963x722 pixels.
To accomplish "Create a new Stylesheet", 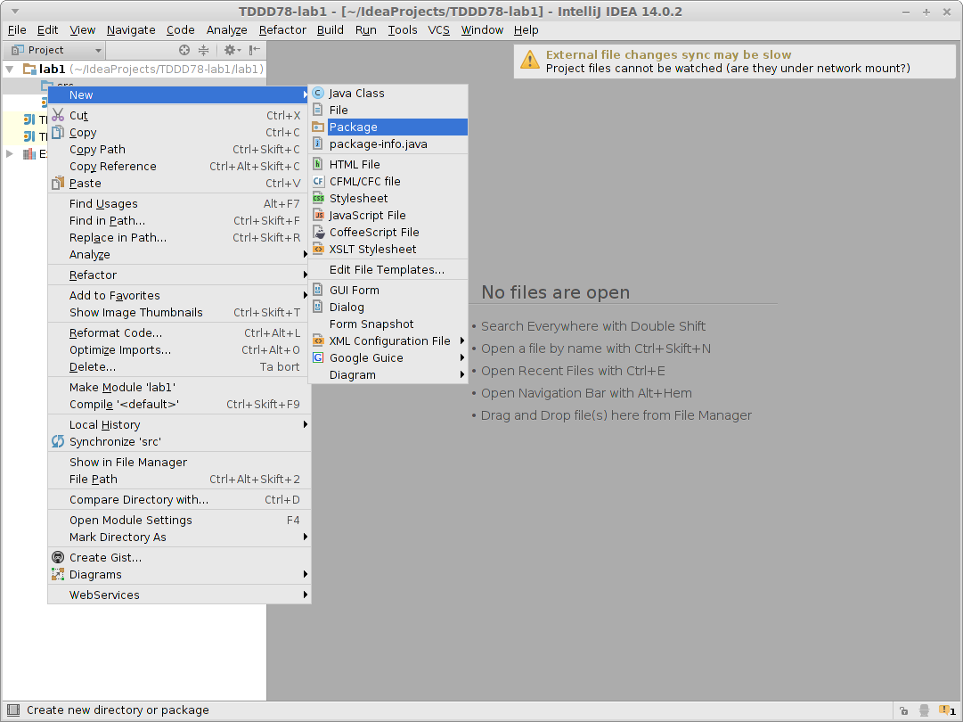I will click(388, 199).
